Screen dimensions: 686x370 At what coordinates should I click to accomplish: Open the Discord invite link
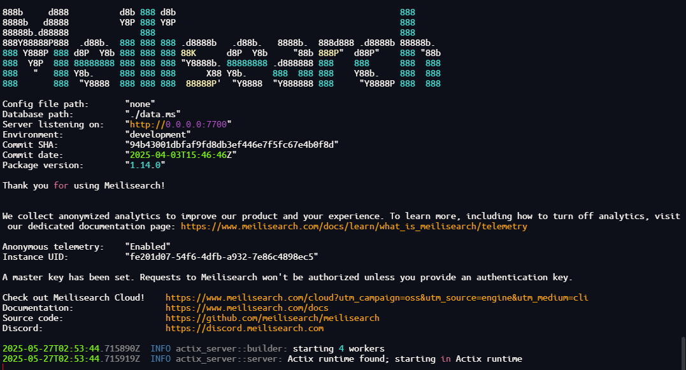pos(244,328)
